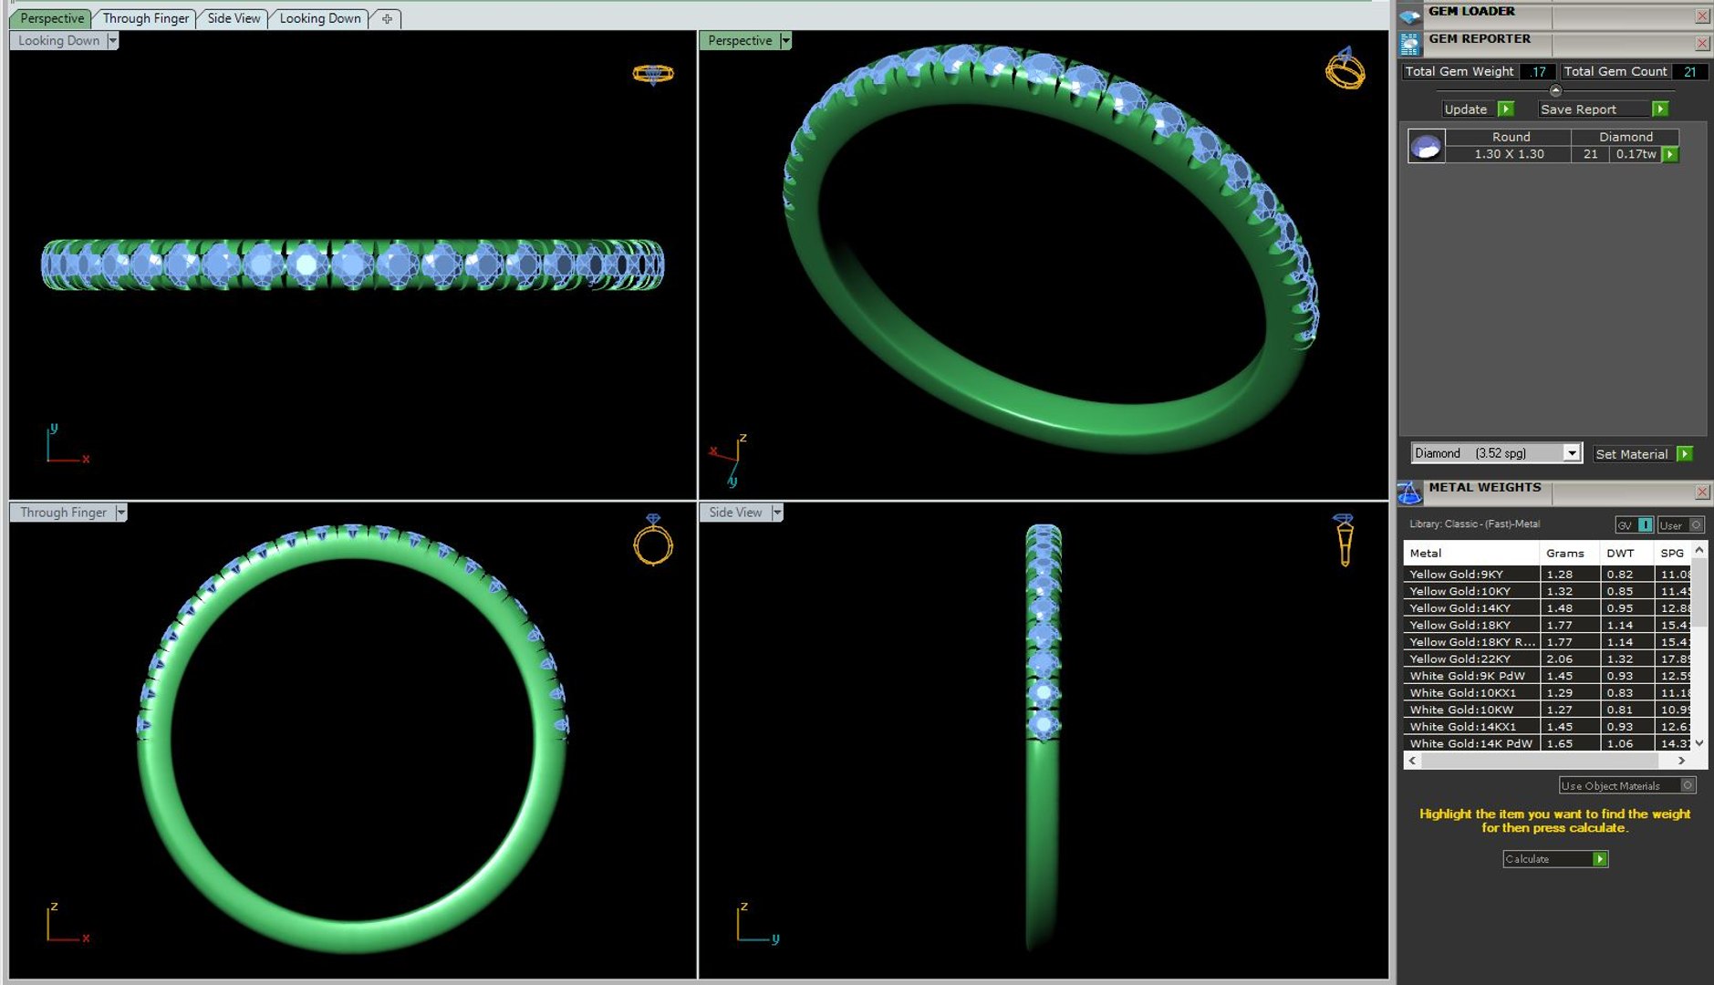This screenshot has width=1714, height=985.
Task: Switch to the Side View tab
Action: pos(234,18)
